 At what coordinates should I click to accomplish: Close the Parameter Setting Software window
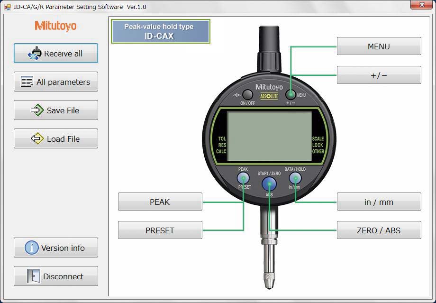421,4
